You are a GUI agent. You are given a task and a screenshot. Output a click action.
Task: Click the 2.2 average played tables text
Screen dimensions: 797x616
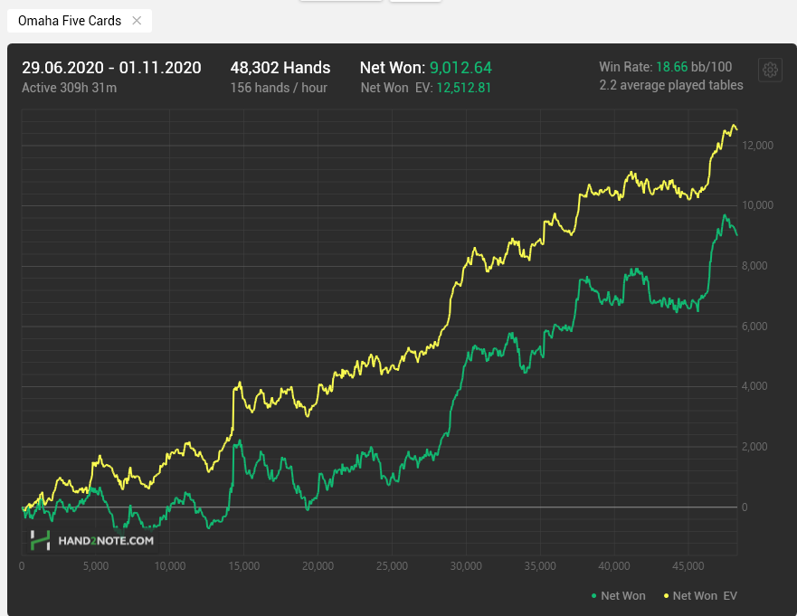click(x=670, y=85)
